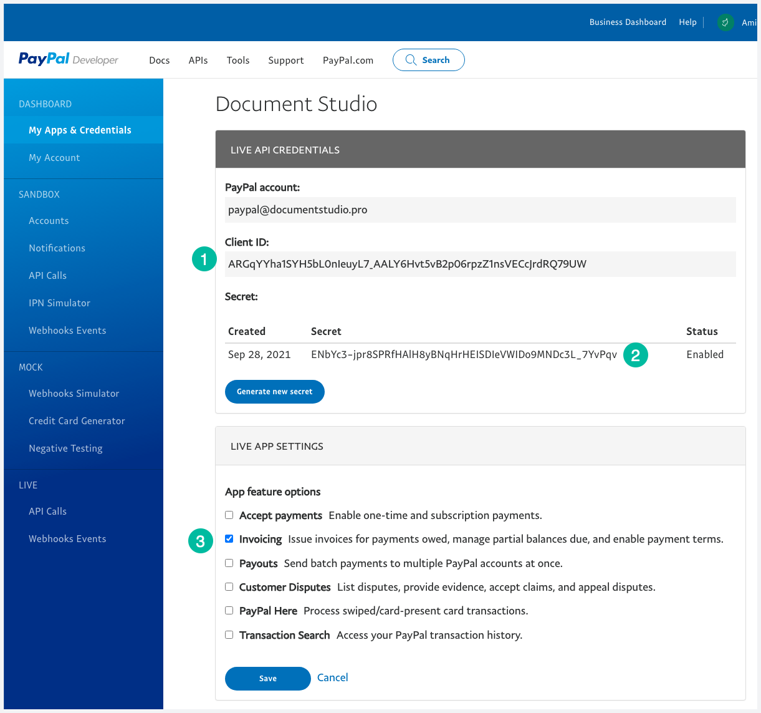Select My Apps & Credentials in sidebar
Screen dimensions: 761x713
coord(84,130)
